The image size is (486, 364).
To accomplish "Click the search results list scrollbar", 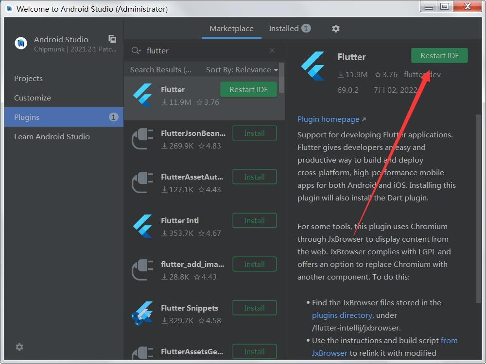I will pos(281,78).
